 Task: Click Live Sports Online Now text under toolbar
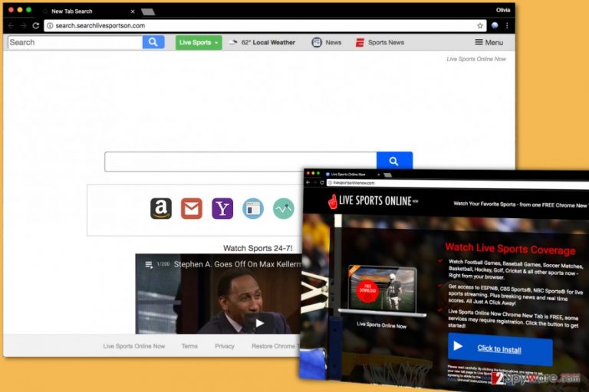[x=476, y=59]
